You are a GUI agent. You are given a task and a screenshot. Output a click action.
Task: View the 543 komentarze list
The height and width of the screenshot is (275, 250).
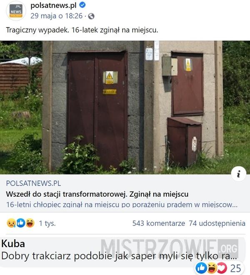click(x=159, y=223)
